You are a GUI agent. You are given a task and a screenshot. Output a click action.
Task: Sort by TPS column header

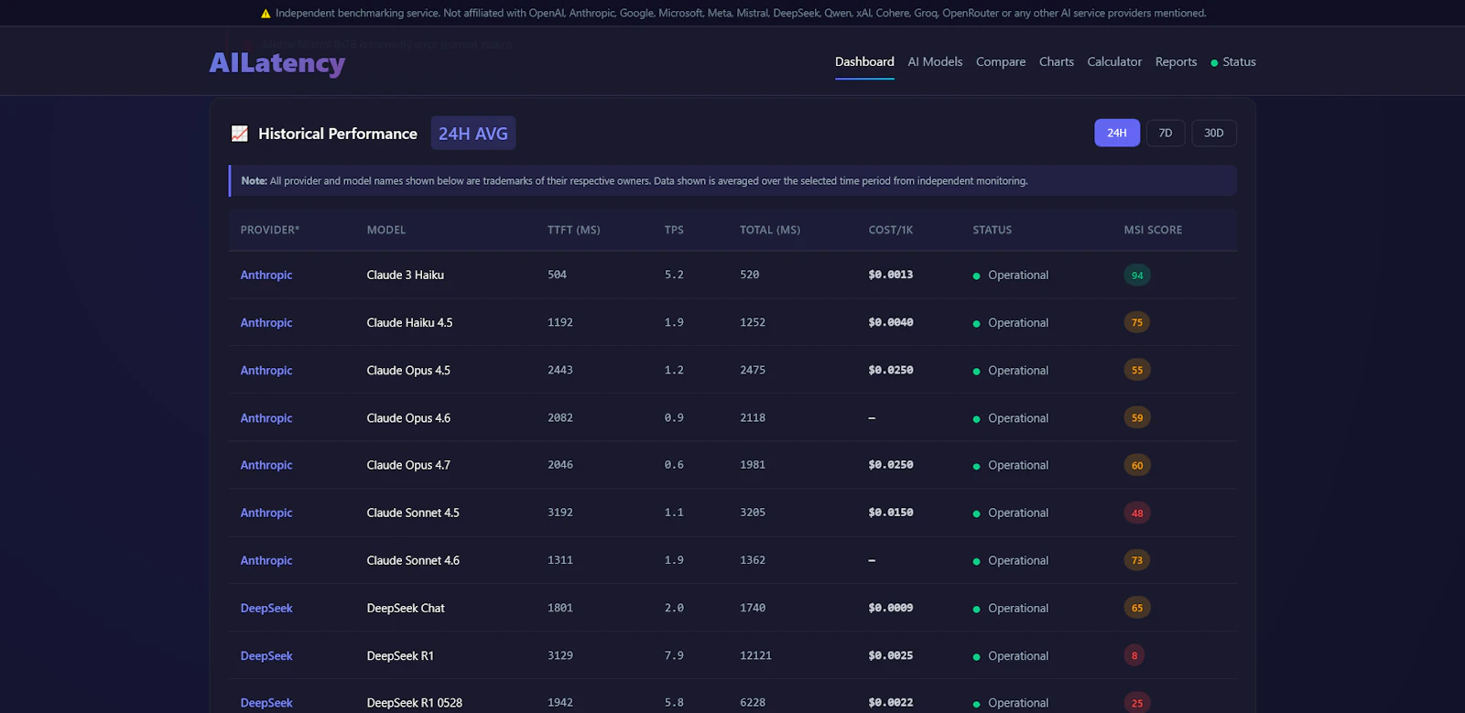tap(674, 230)
